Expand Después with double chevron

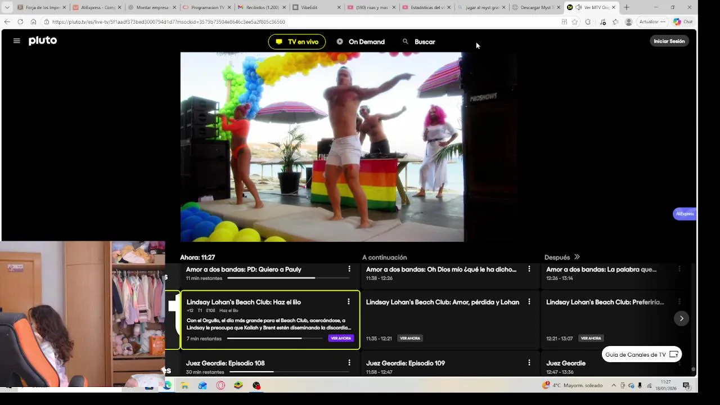coord(577,257)
